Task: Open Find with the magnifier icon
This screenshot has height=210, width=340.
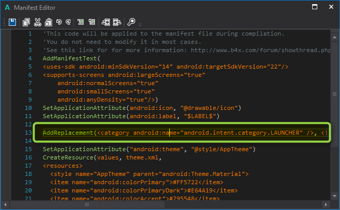Action: point(131,22)
